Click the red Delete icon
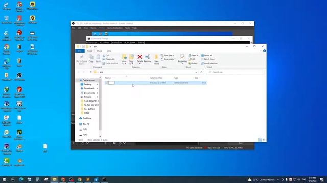The image size is (327, 183). pos(139,57)
